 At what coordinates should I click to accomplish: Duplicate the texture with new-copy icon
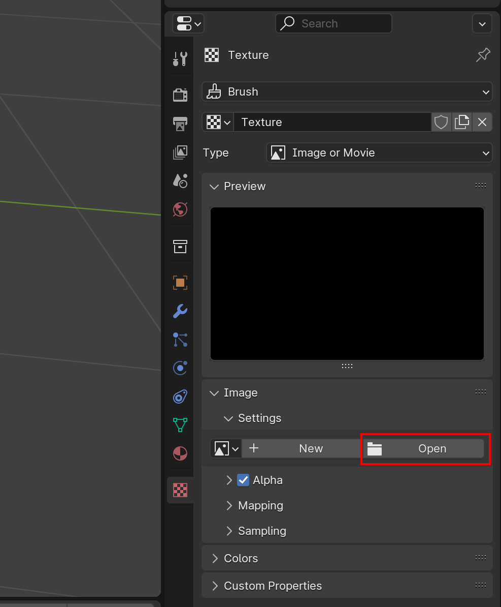(x=462, y=123)
